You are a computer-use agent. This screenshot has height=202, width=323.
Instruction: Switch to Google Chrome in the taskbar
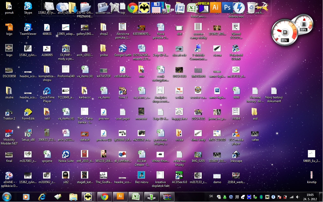pos(104,197)
